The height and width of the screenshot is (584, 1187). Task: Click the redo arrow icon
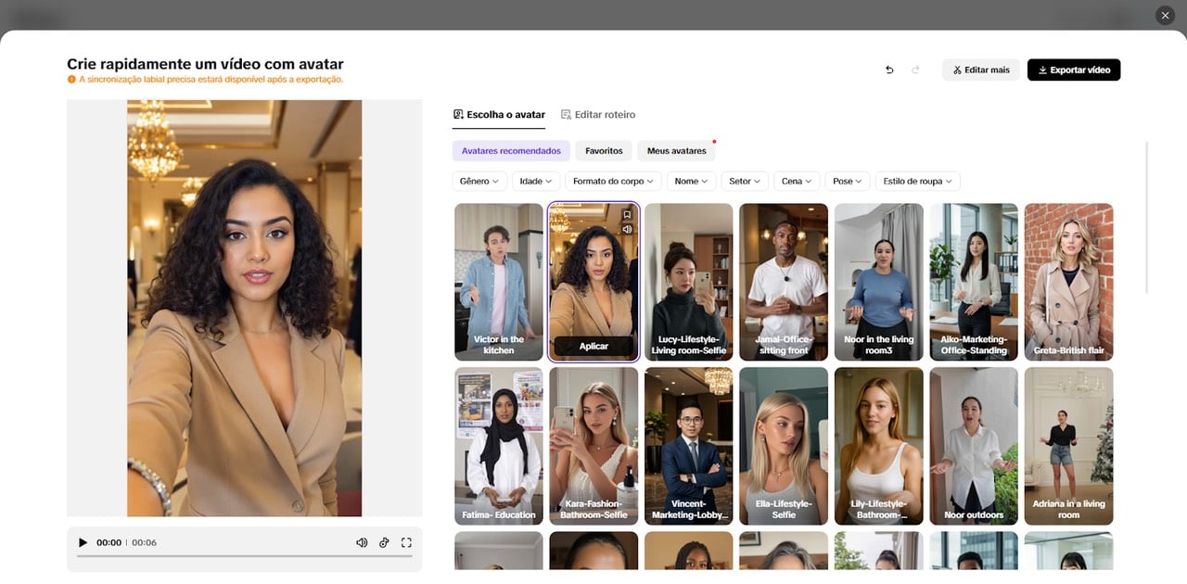pyautogui.click(x=915, y=70)
